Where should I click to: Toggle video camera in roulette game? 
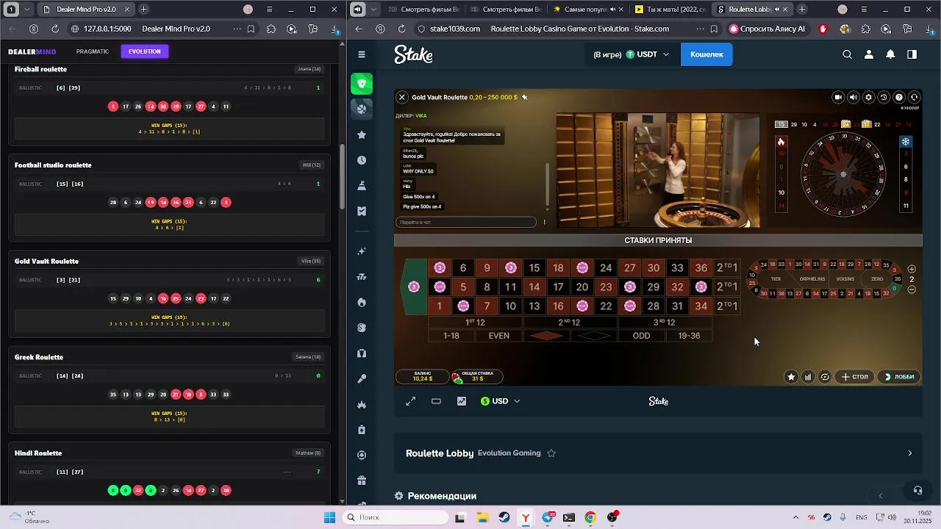pyautogui.click(x=838, y=97)
